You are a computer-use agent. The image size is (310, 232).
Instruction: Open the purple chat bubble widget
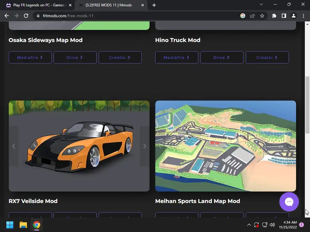[289, 202]
